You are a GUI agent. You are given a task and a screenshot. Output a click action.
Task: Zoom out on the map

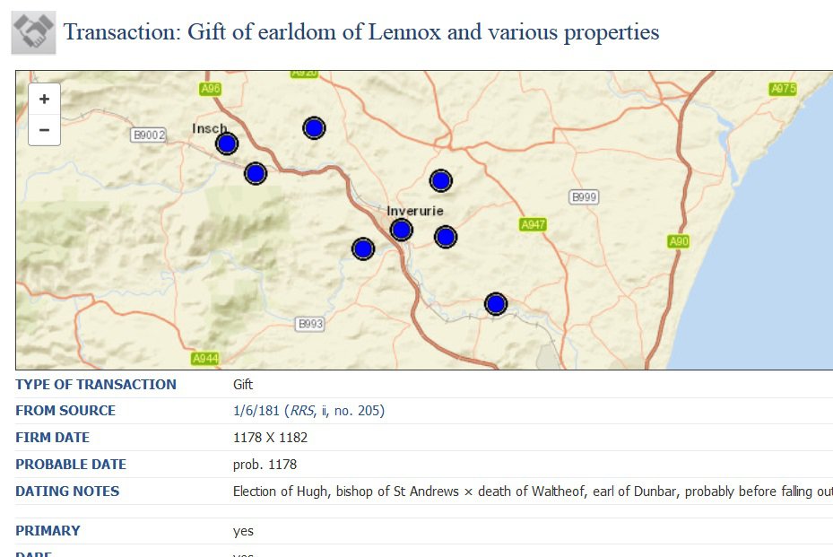click(44, 130)
